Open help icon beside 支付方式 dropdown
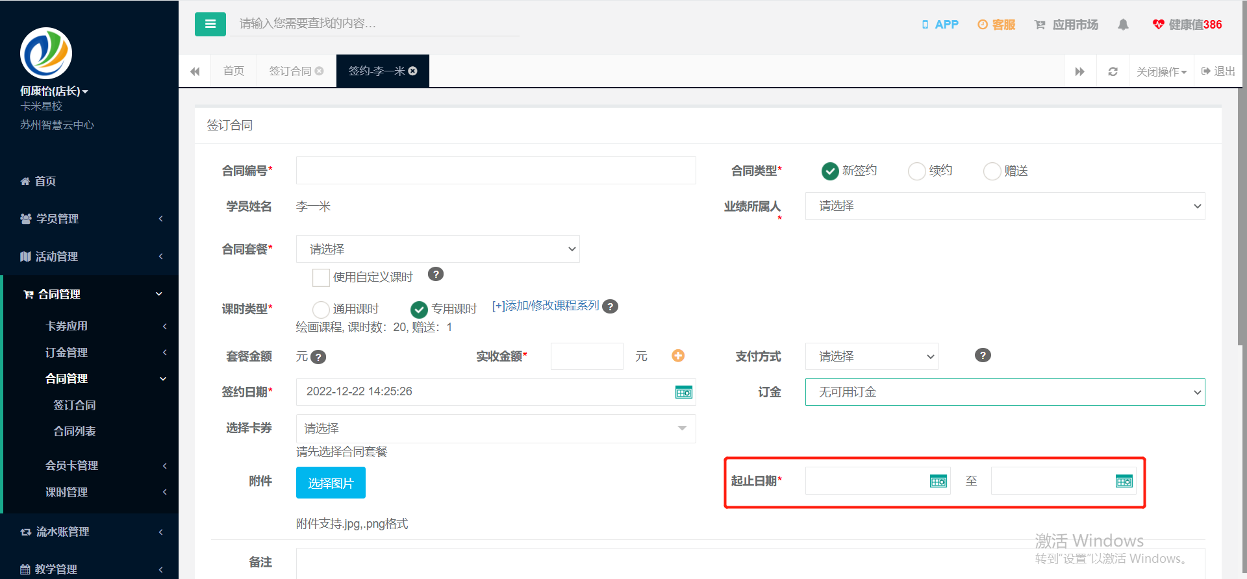This screenshot has height=579, width=1247. 983,355
